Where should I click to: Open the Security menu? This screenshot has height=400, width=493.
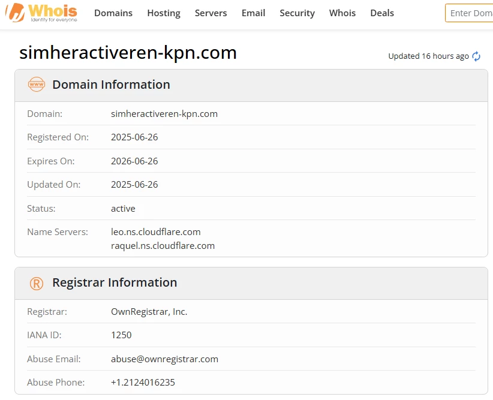point(297,13)
